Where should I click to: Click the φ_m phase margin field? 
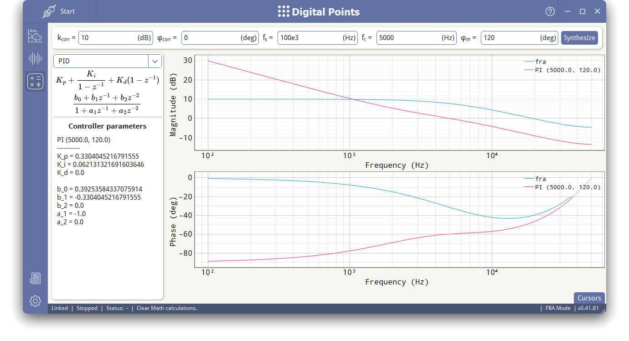[x=519, y=38]
